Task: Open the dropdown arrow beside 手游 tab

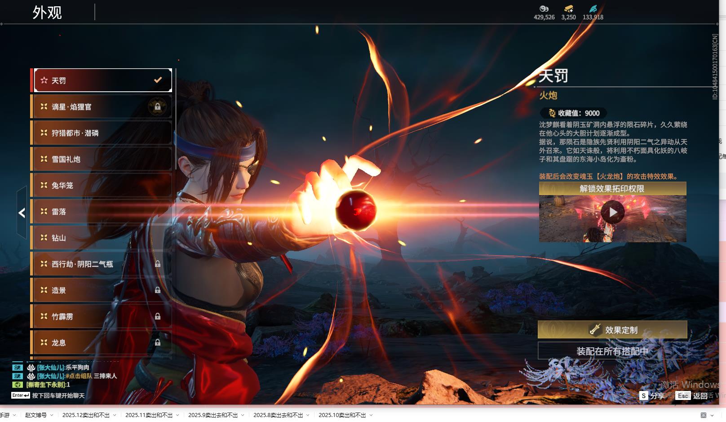Action: [14, 415]
